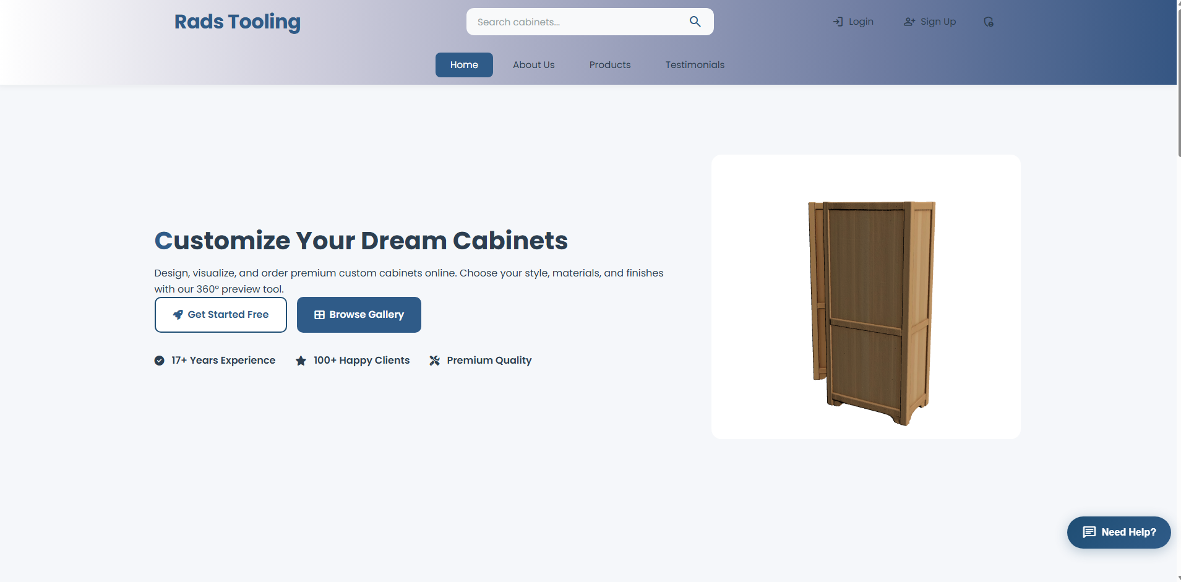This screenshot has height=582, width=1181.
Task: Switch to Testimonials
Action: tap(695, 65)
